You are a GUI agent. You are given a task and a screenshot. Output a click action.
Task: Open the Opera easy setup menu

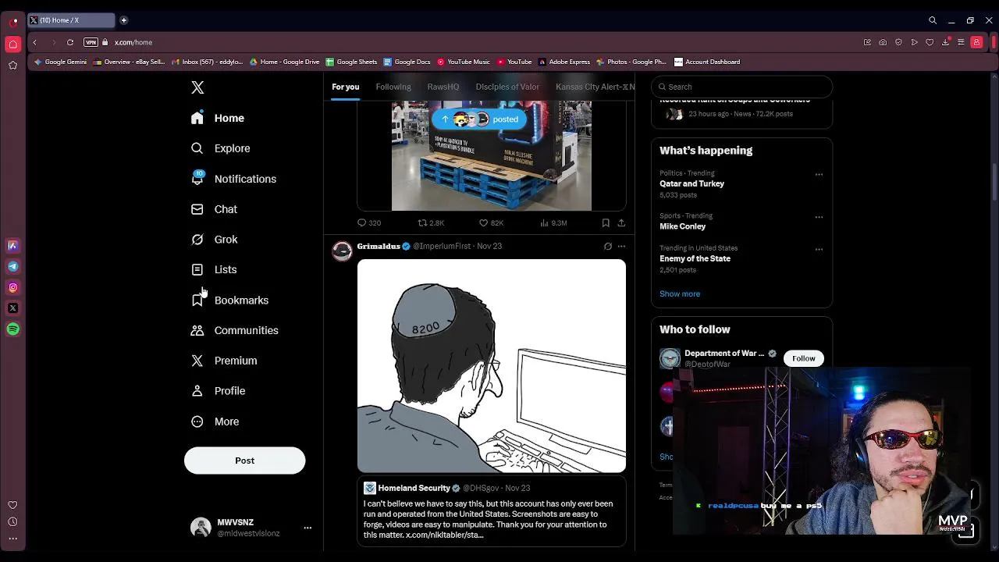click(x=961, y=42)
